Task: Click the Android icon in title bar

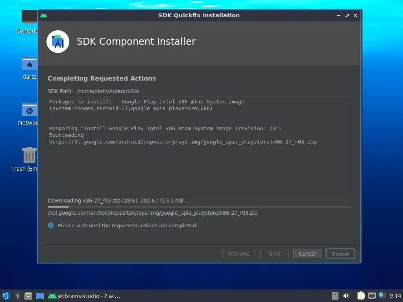Action: pyautogui.click(x=44, y=15)
